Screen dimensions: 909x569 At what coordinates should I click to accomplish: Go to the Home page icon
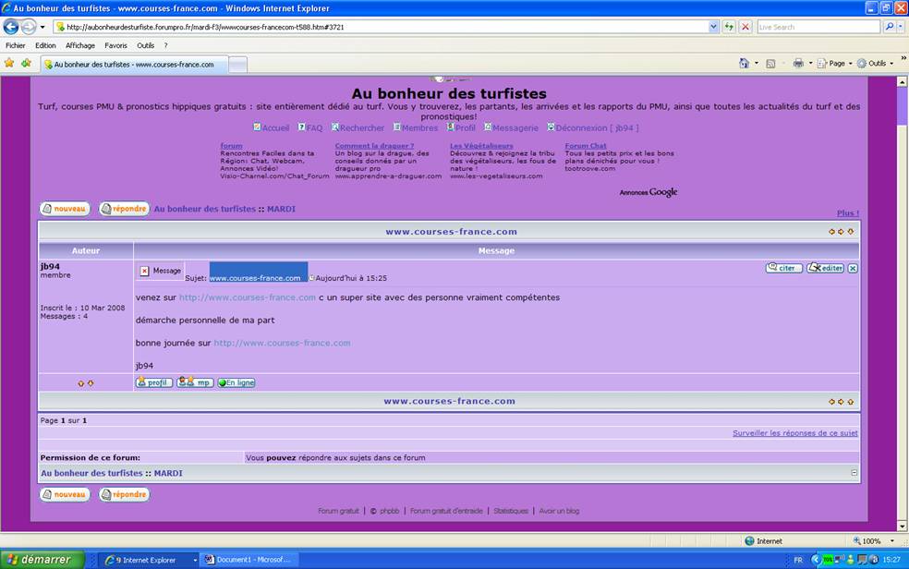click(x=745, y=63)
